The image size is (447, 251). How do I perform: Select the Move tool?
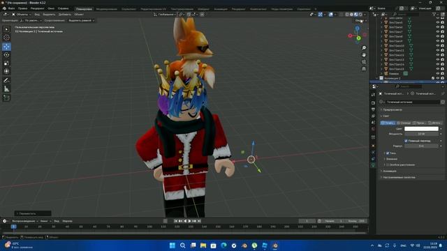tap(6, 47)
